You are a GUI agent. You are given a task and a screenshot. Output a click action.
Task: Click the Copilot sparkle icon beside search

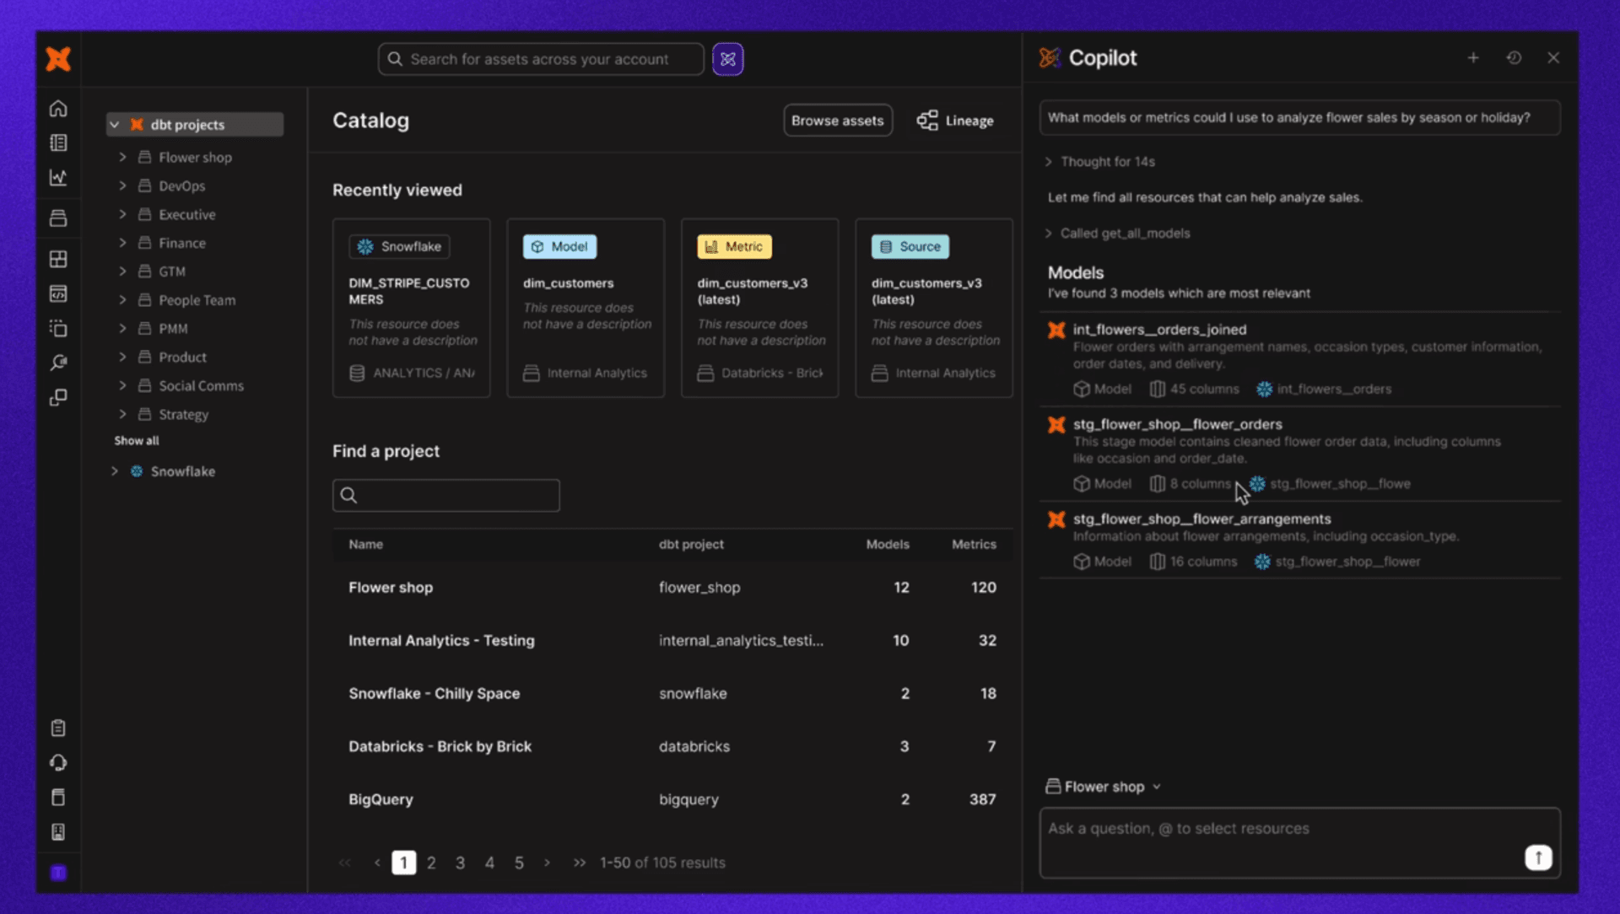[x=727, y=59]
